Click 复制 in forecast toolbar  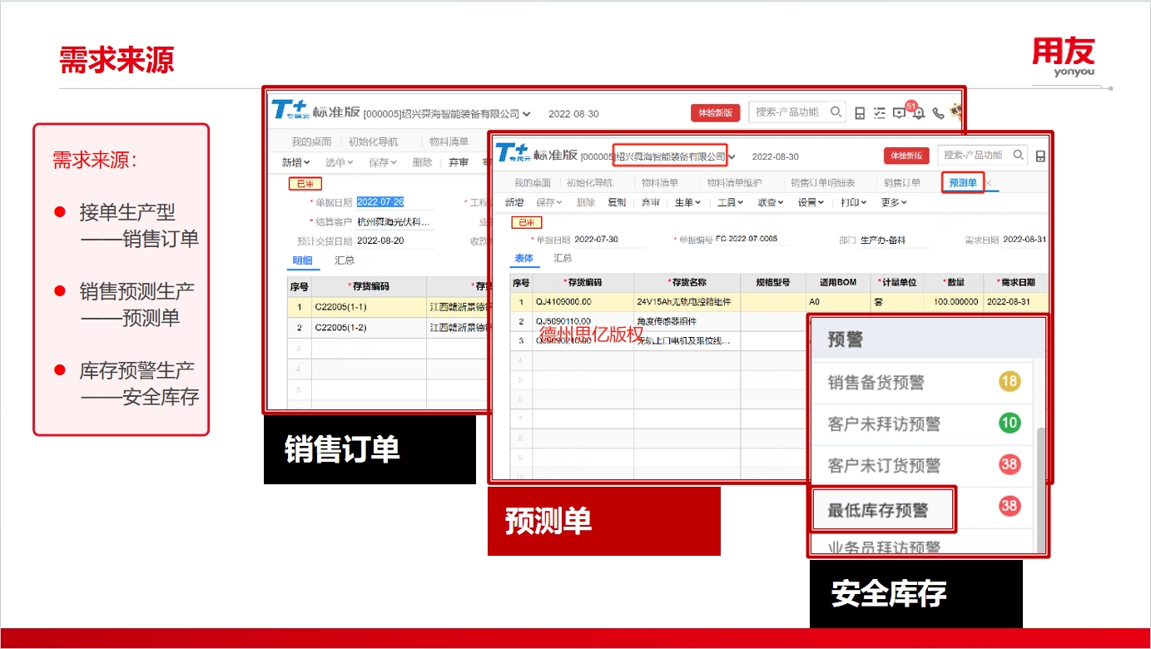[x=617, y=202]
